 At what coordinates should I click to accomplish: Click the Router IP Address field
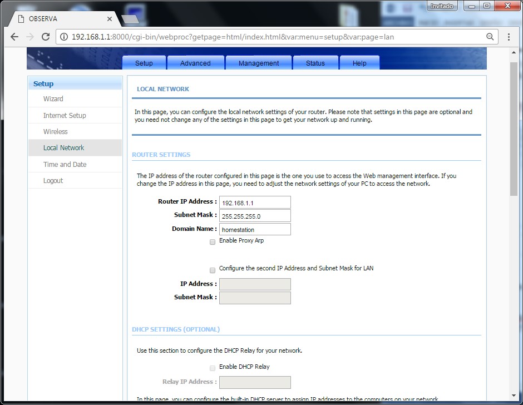point(255,202)
